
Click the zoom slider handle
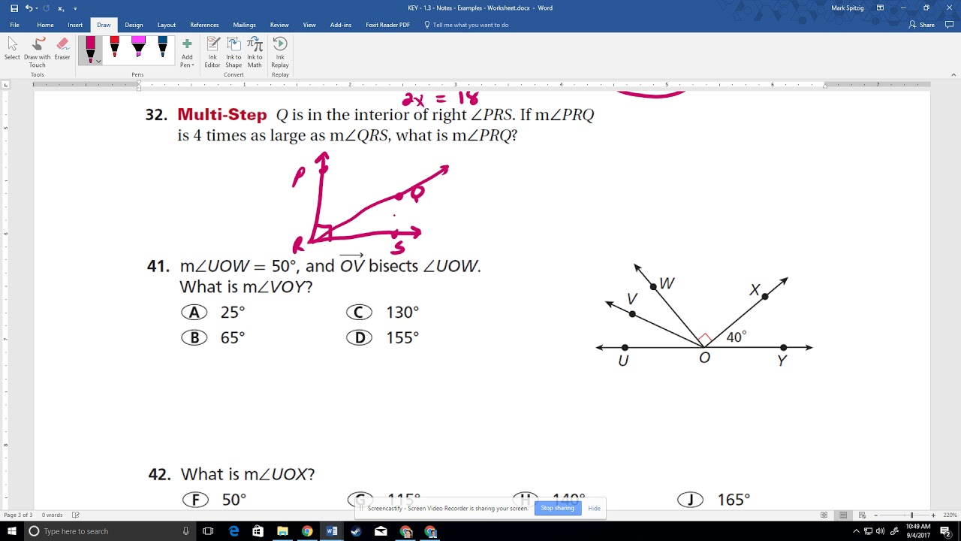pos(912,515)
